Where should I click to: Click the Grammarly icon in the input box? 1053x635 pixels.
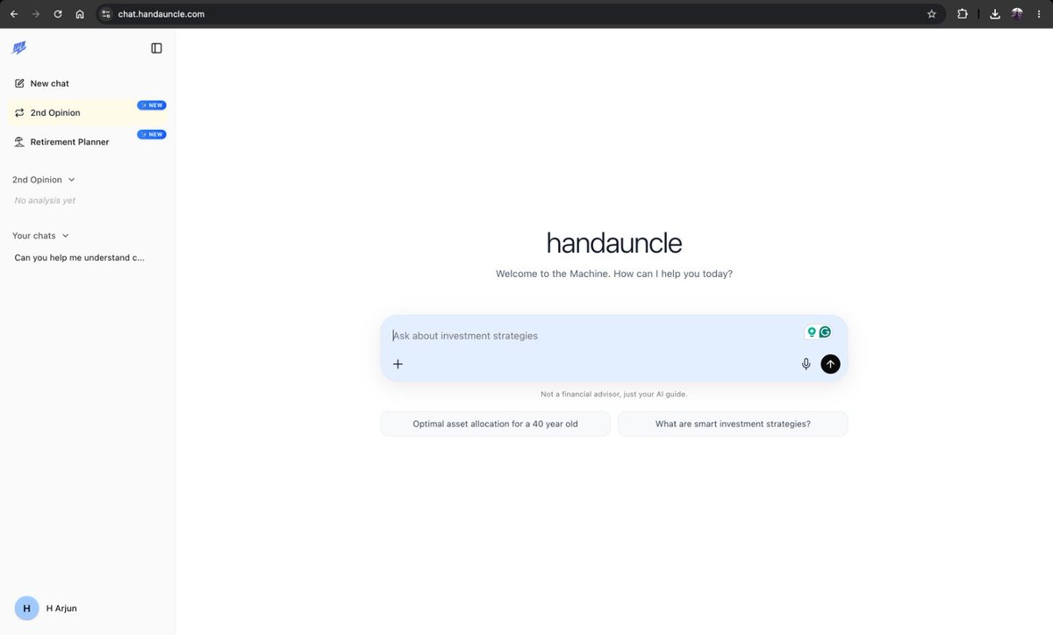[825, 332]
